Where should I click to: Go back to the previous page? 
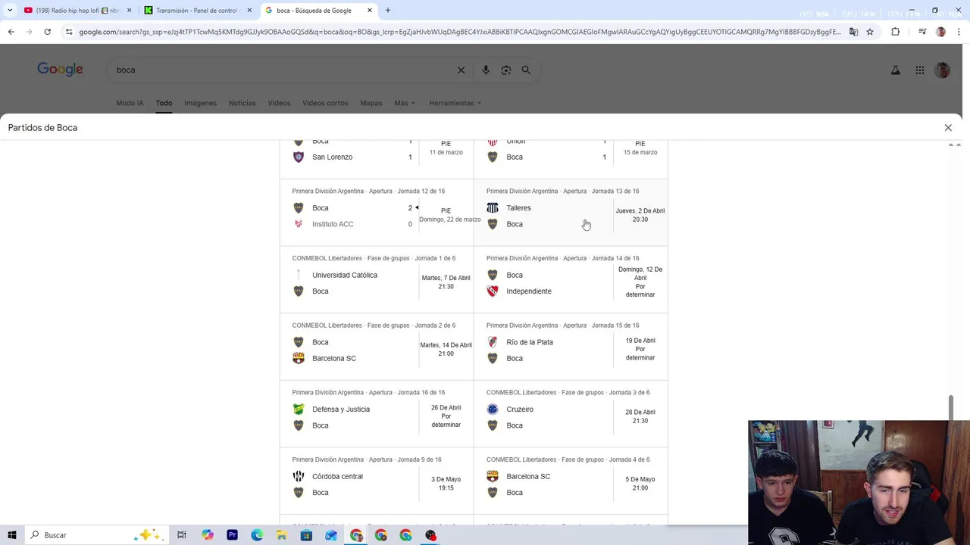[11, 32]
